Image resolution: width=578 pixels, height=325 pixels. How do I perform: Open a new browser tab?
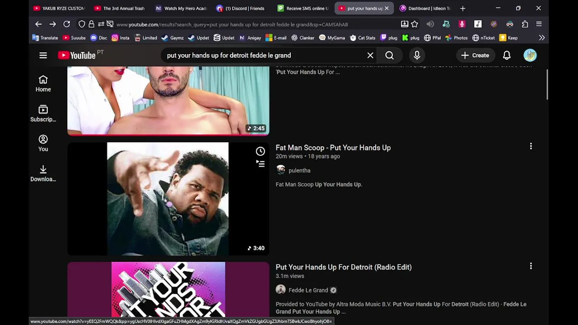pyautogui.click(x=462, y=8)
